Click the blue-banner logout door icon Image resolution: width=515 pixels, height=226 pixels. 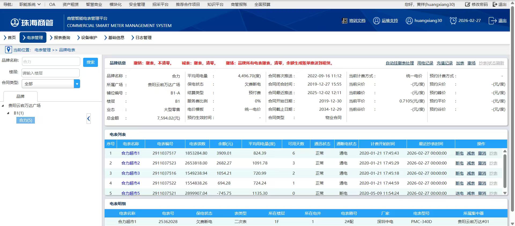pos(492,21)
